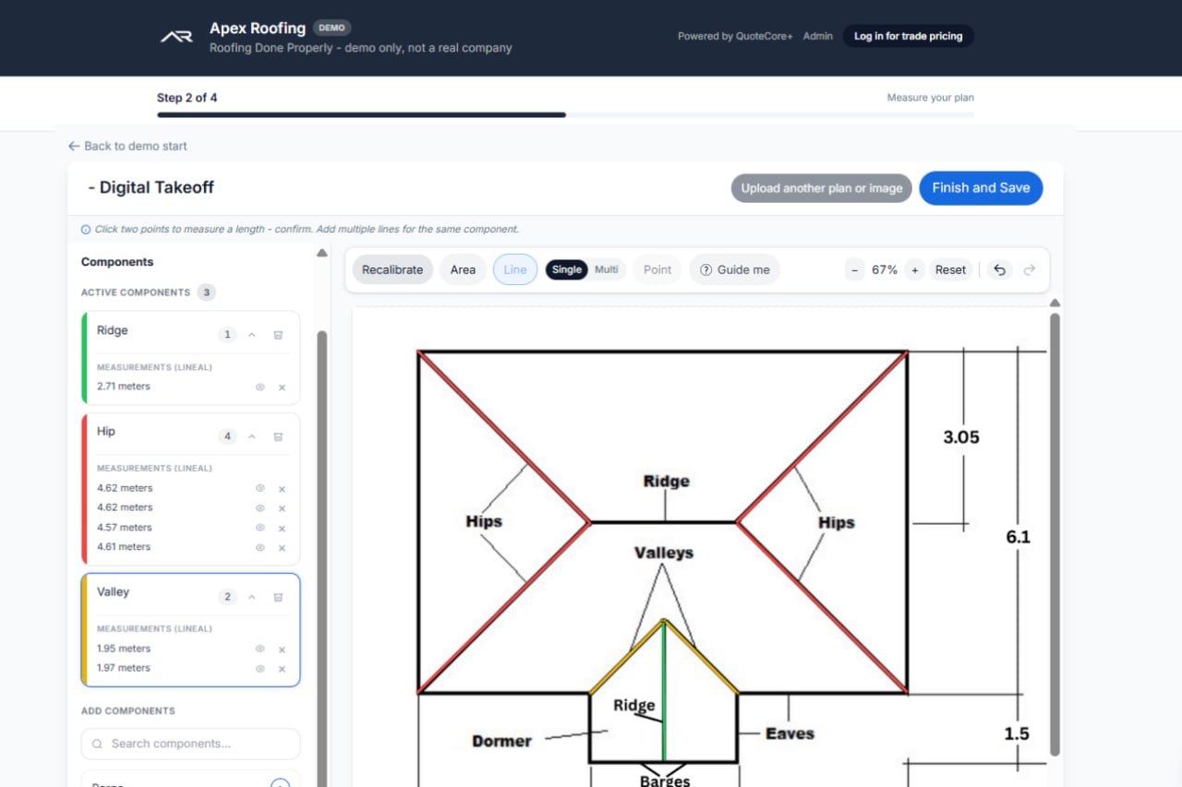Collapse the Hip component card
The width and height of the screenshot is (1182, 787).
coord(252,436)
